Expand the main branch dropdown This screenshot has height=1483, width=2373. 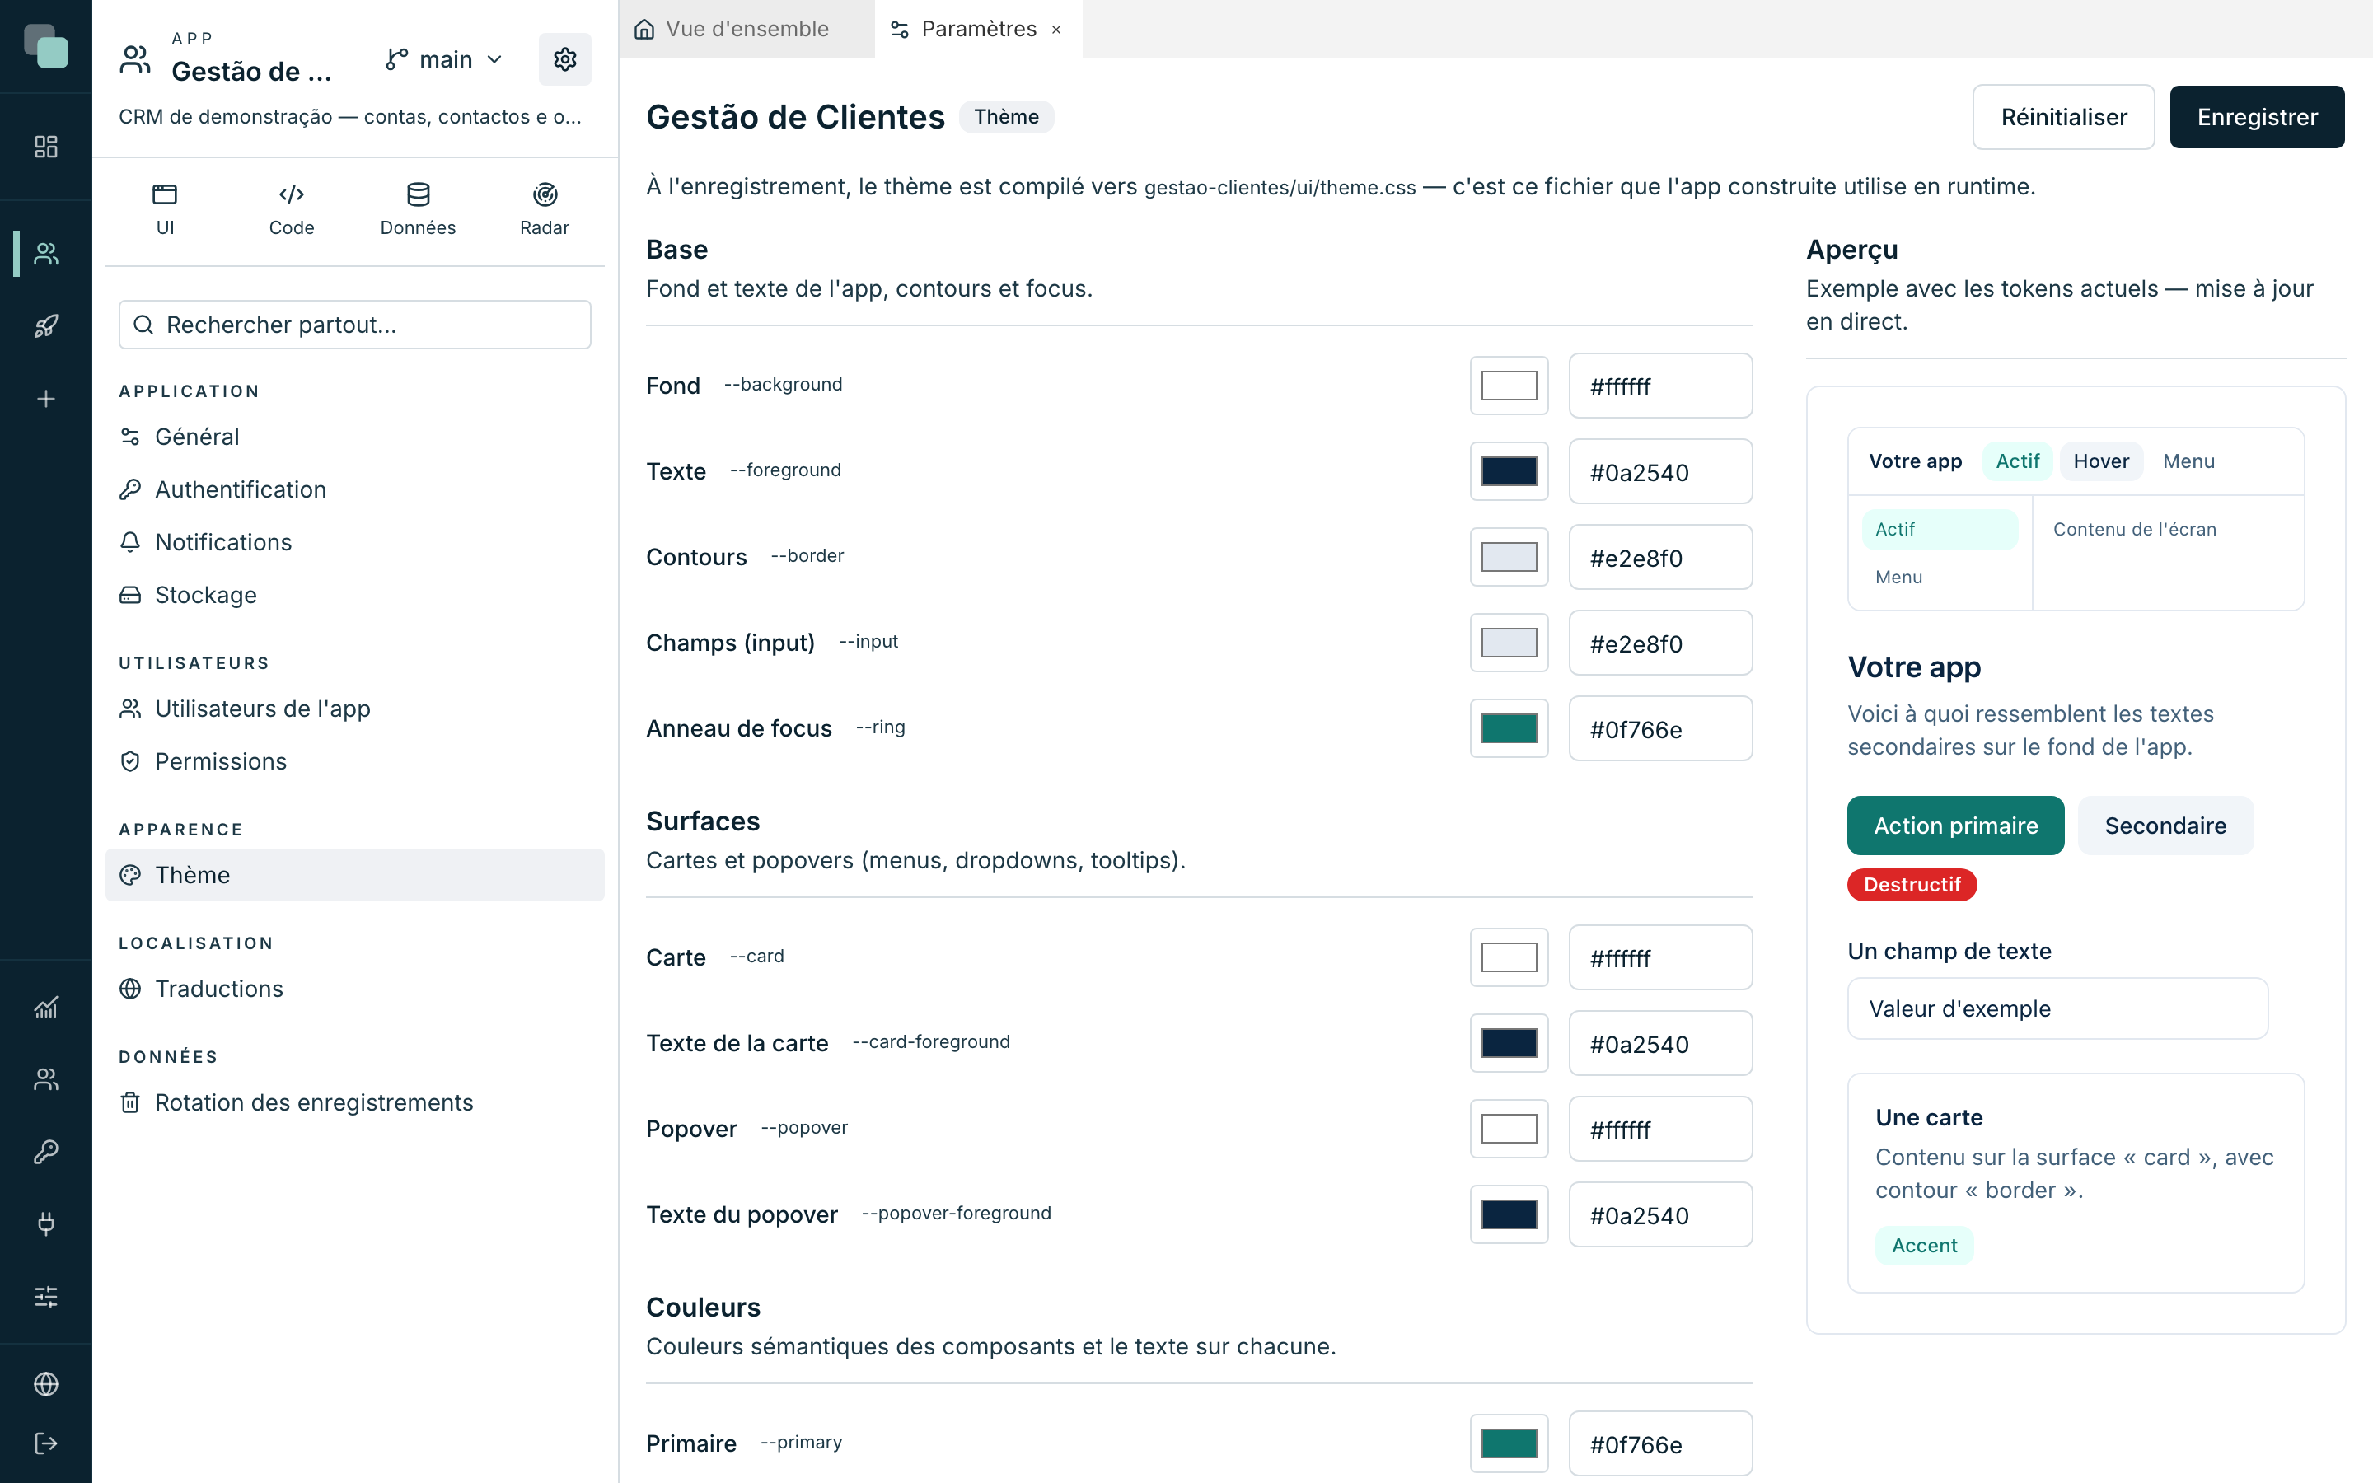point(444,60)
